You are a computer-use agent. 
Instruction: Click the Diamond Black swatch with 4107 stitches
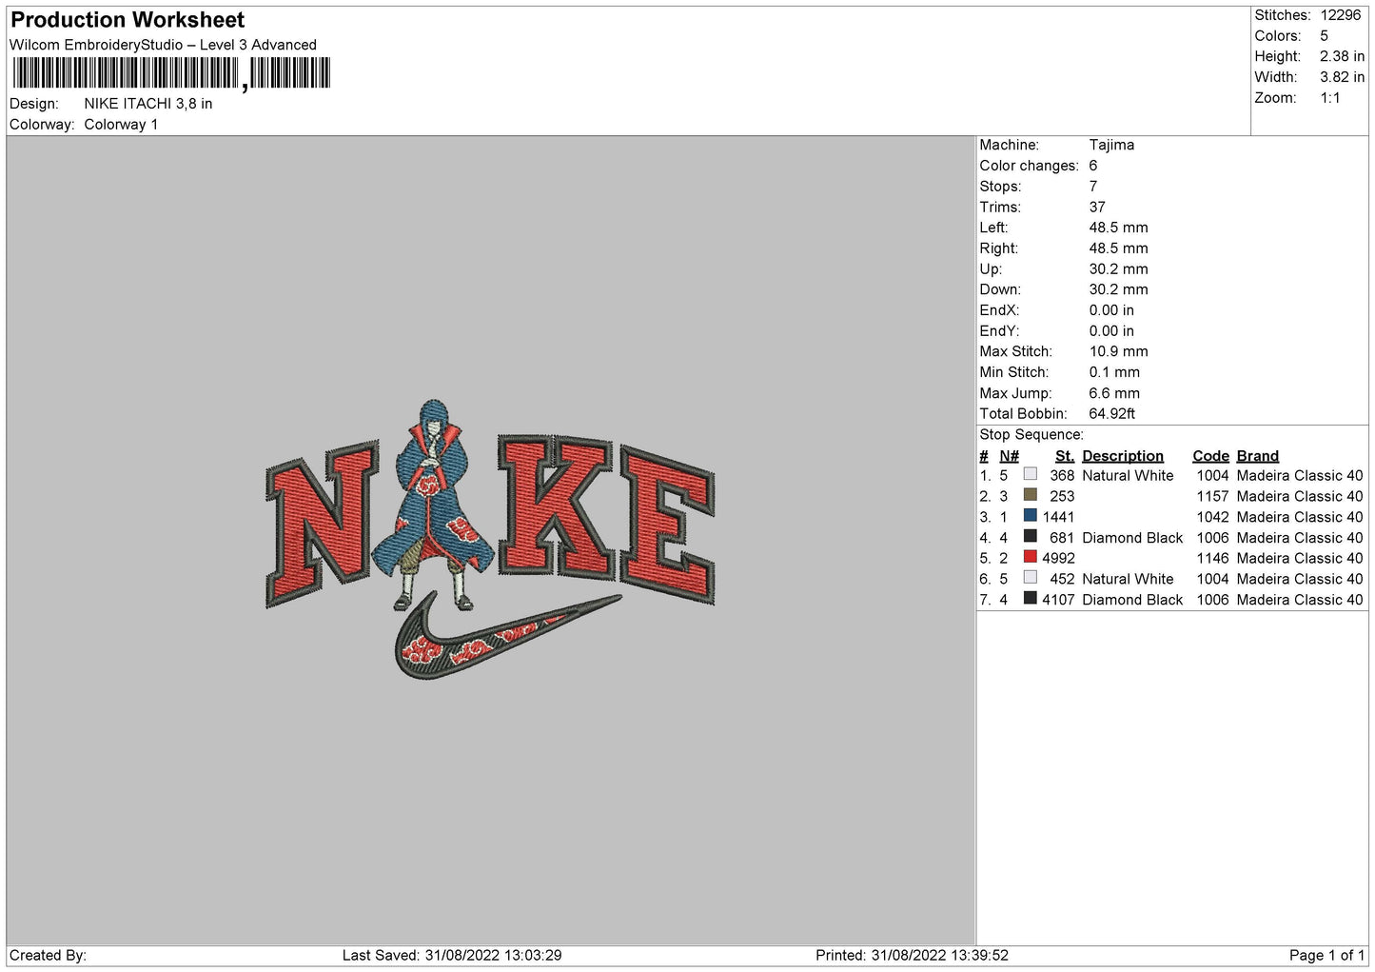tap(1030, 599)
